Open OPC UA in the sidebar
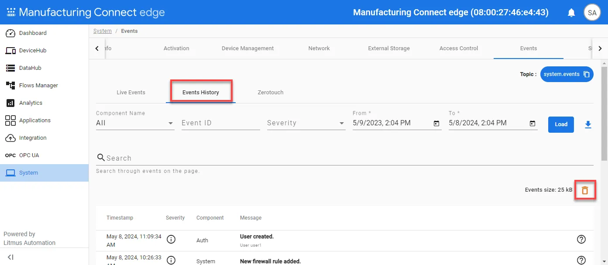The height and width of the screenshot is (265, 608). pos(44,155)
